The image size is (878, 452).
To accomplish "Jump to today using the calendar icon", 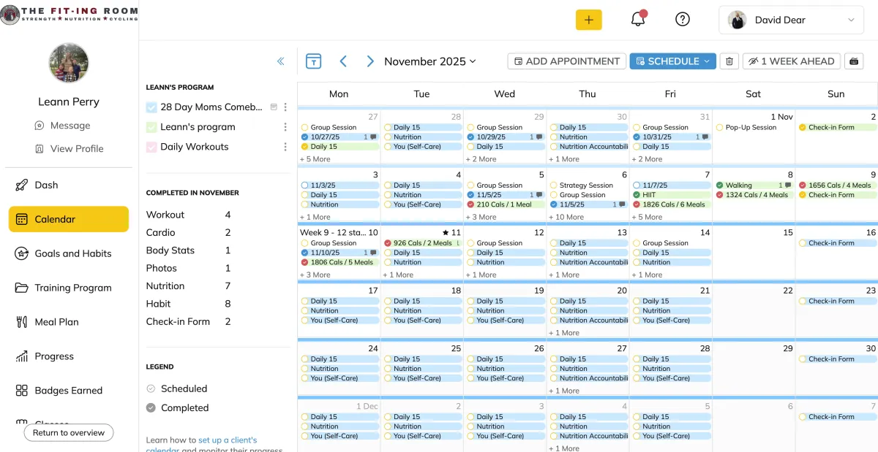I will (x=313, y=61).
